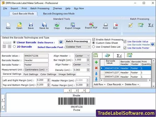
Task: Click the Left and Right Margin spinner
Action: pos(48,80)
